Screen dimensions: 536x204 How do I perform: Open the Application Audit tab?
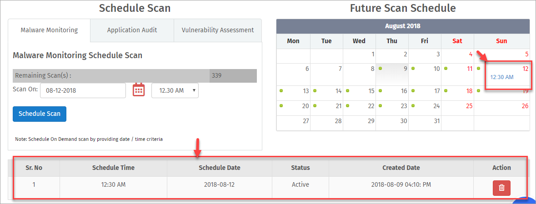[132, 30]
